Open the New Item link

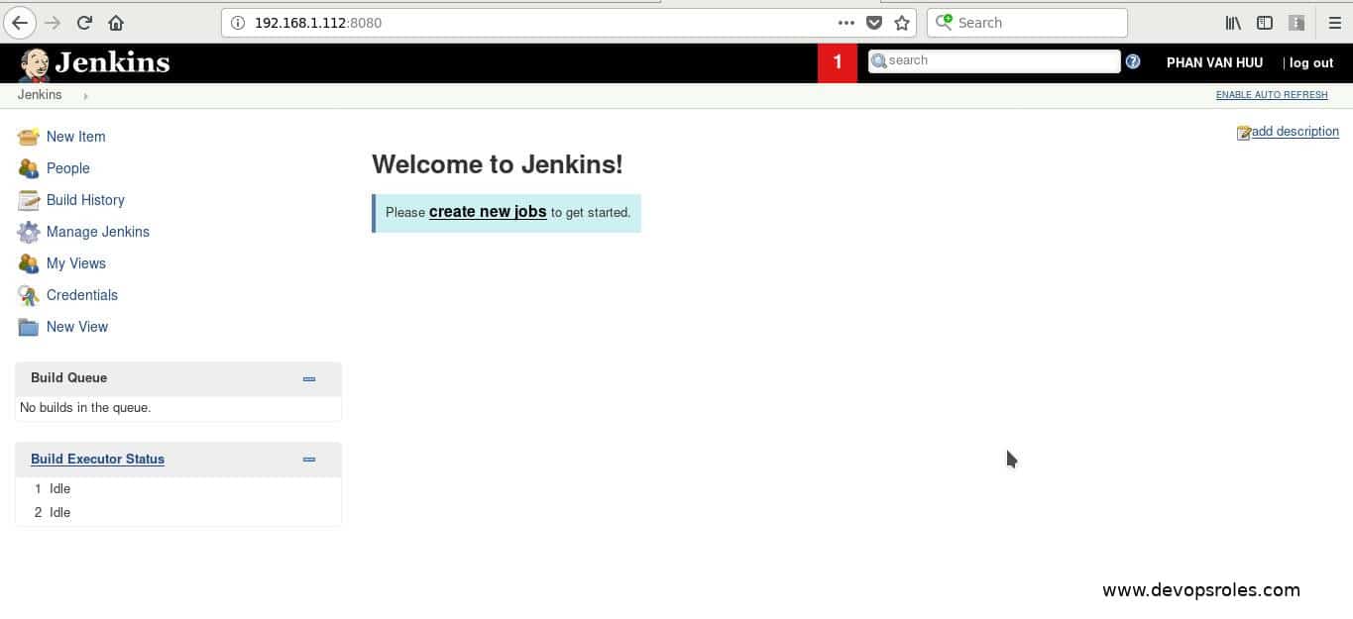click(75, 137)
